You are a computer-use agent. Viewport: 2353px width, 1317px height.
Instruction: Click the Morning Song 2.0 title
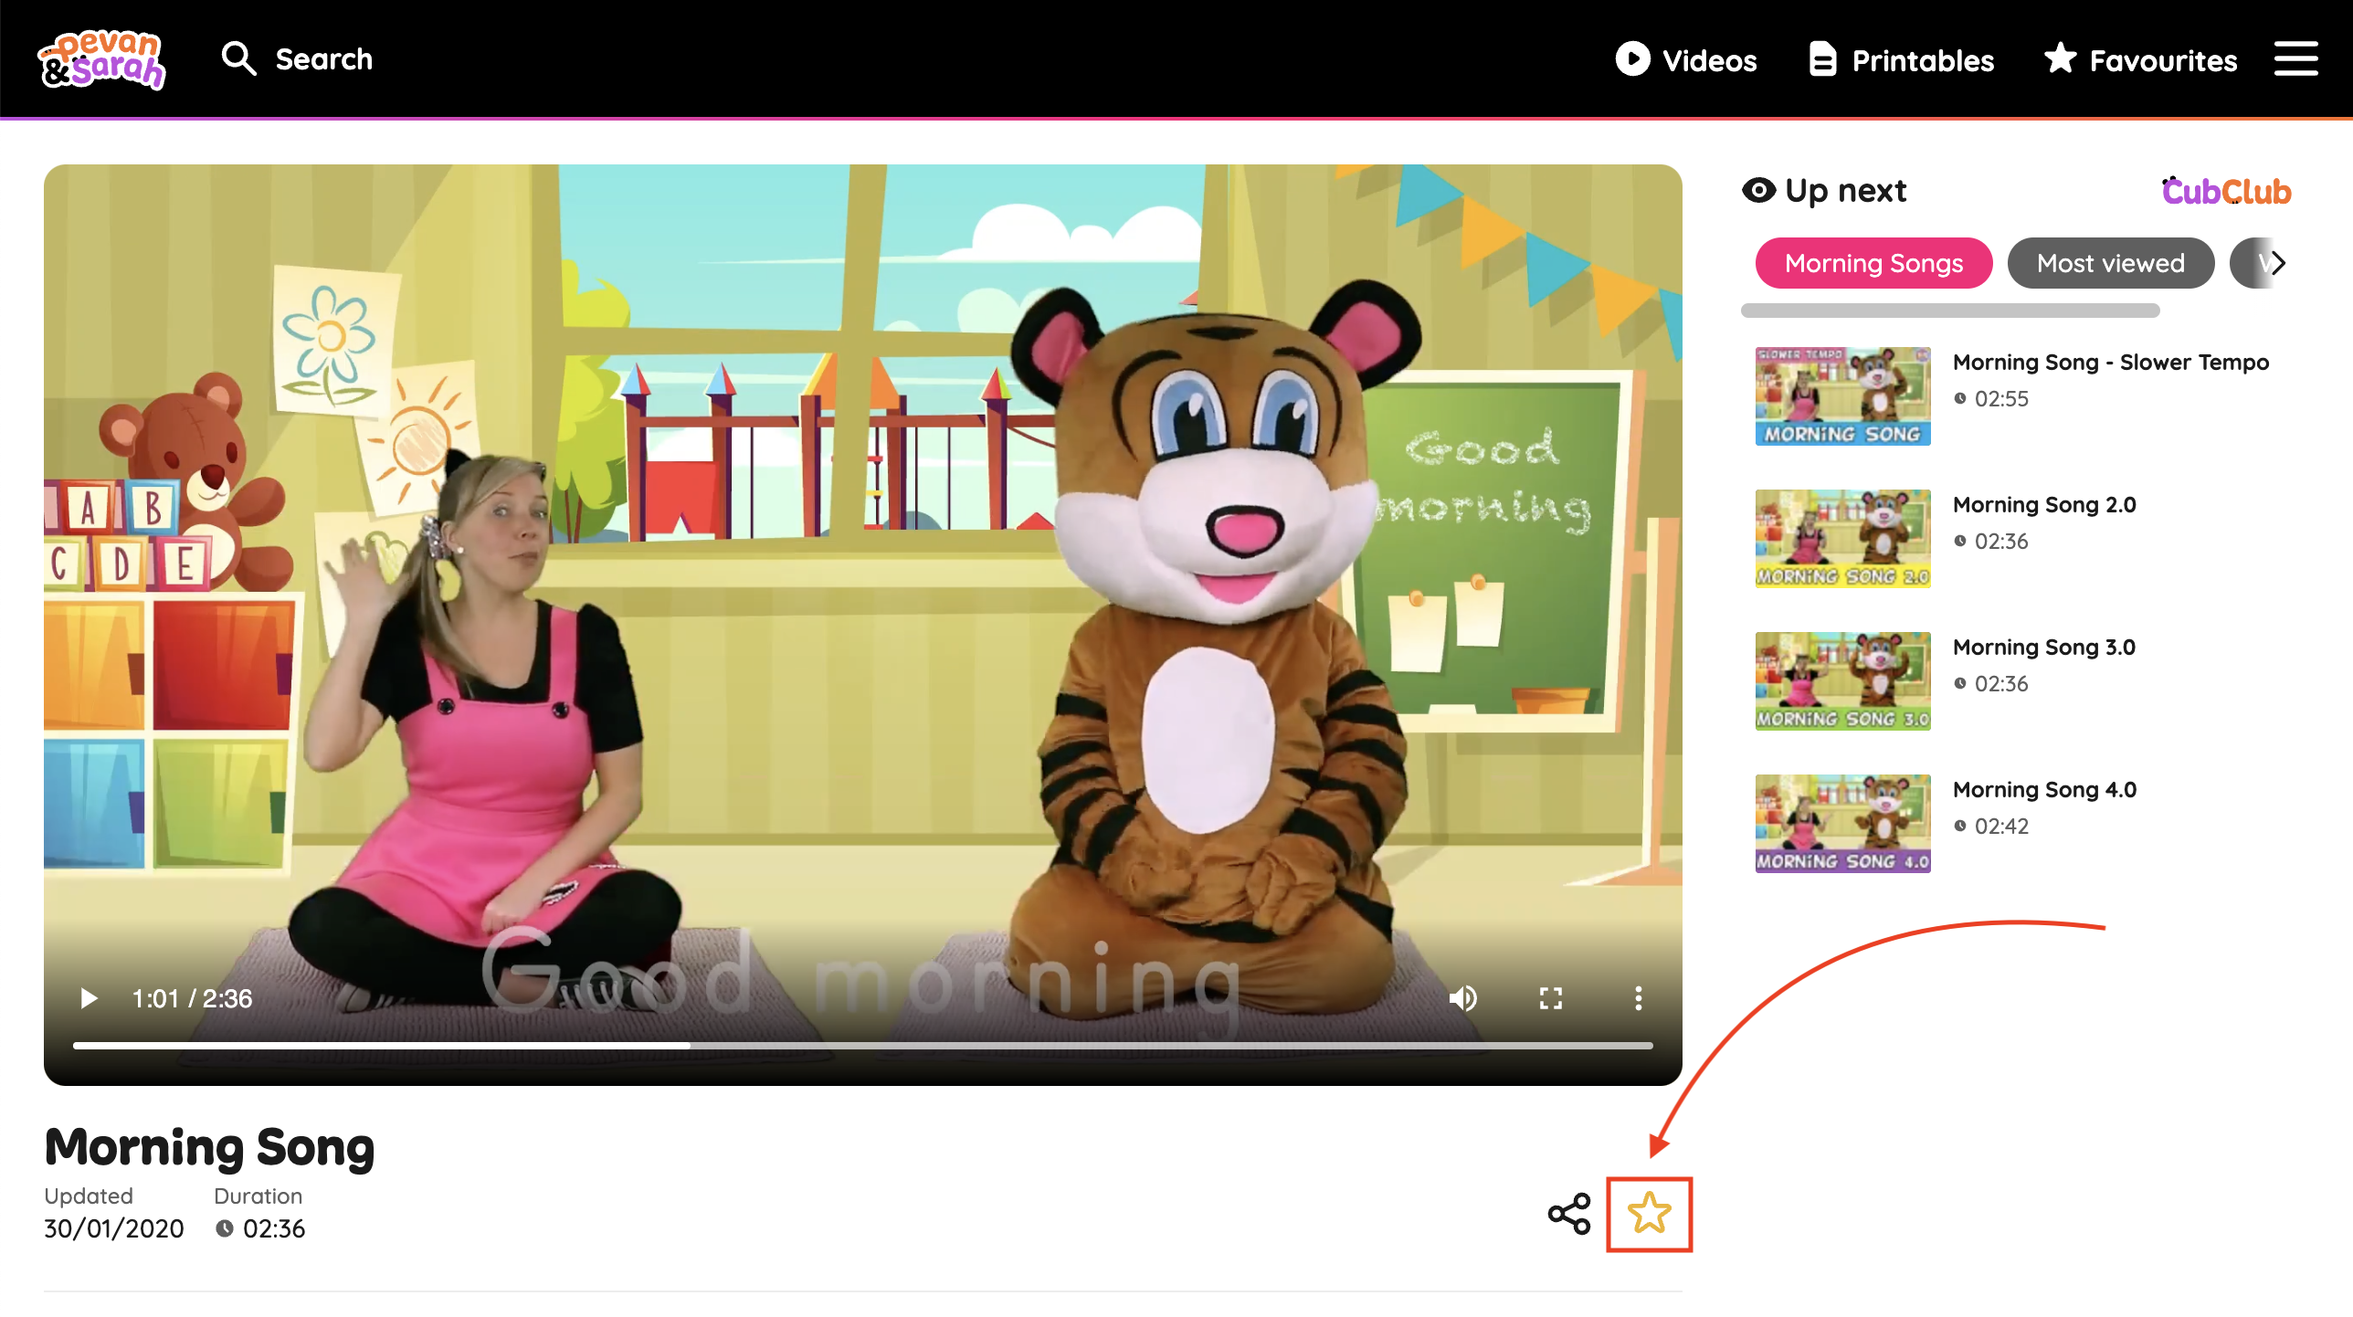(2044, 505)
